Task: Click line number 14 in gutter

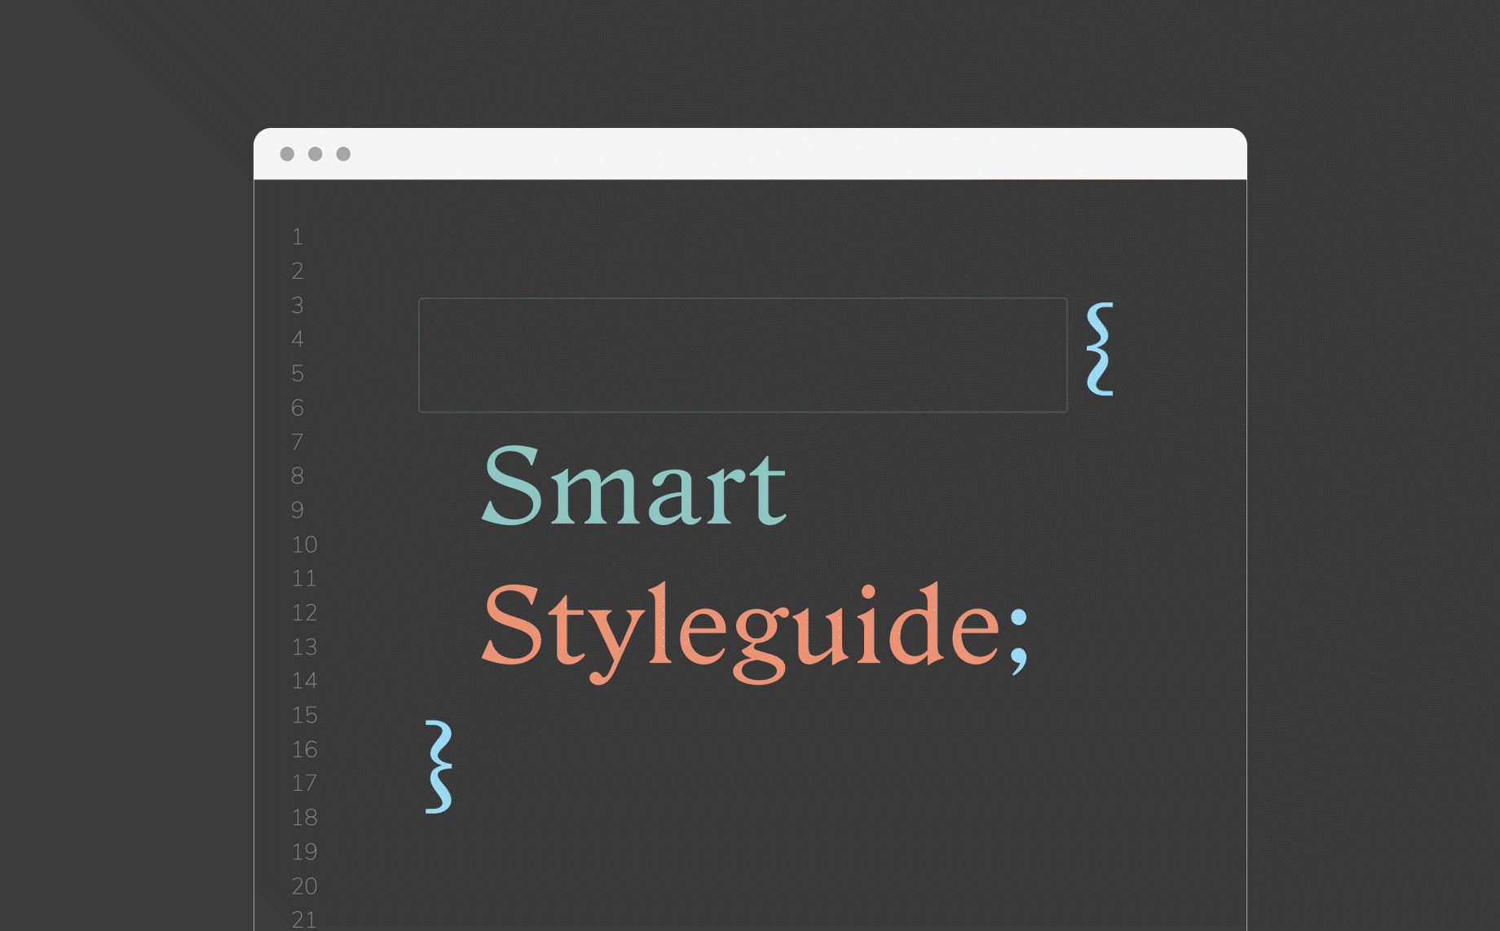Action: coord(304,681)
